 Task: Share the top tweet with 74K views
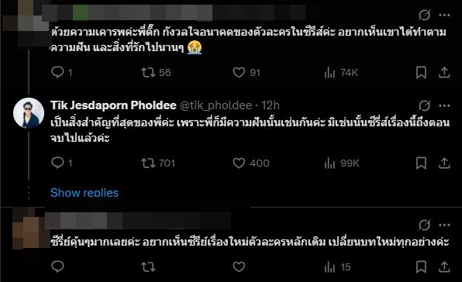[444, 72]
